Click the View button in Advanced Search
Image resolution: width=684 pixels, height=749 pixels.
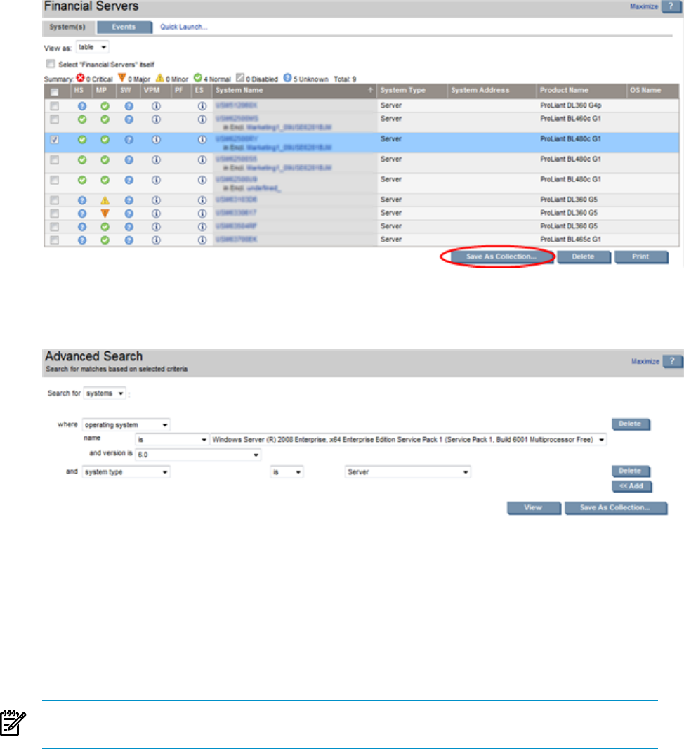click(x=534, y=508)
